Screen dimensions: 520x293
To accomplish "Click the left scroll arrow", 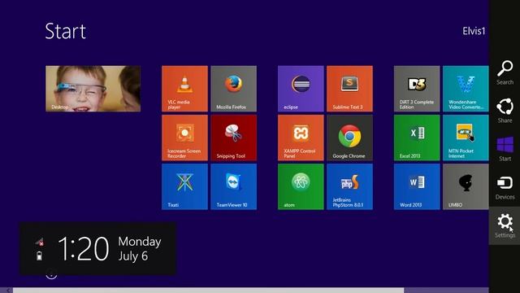I will point(8,291).
